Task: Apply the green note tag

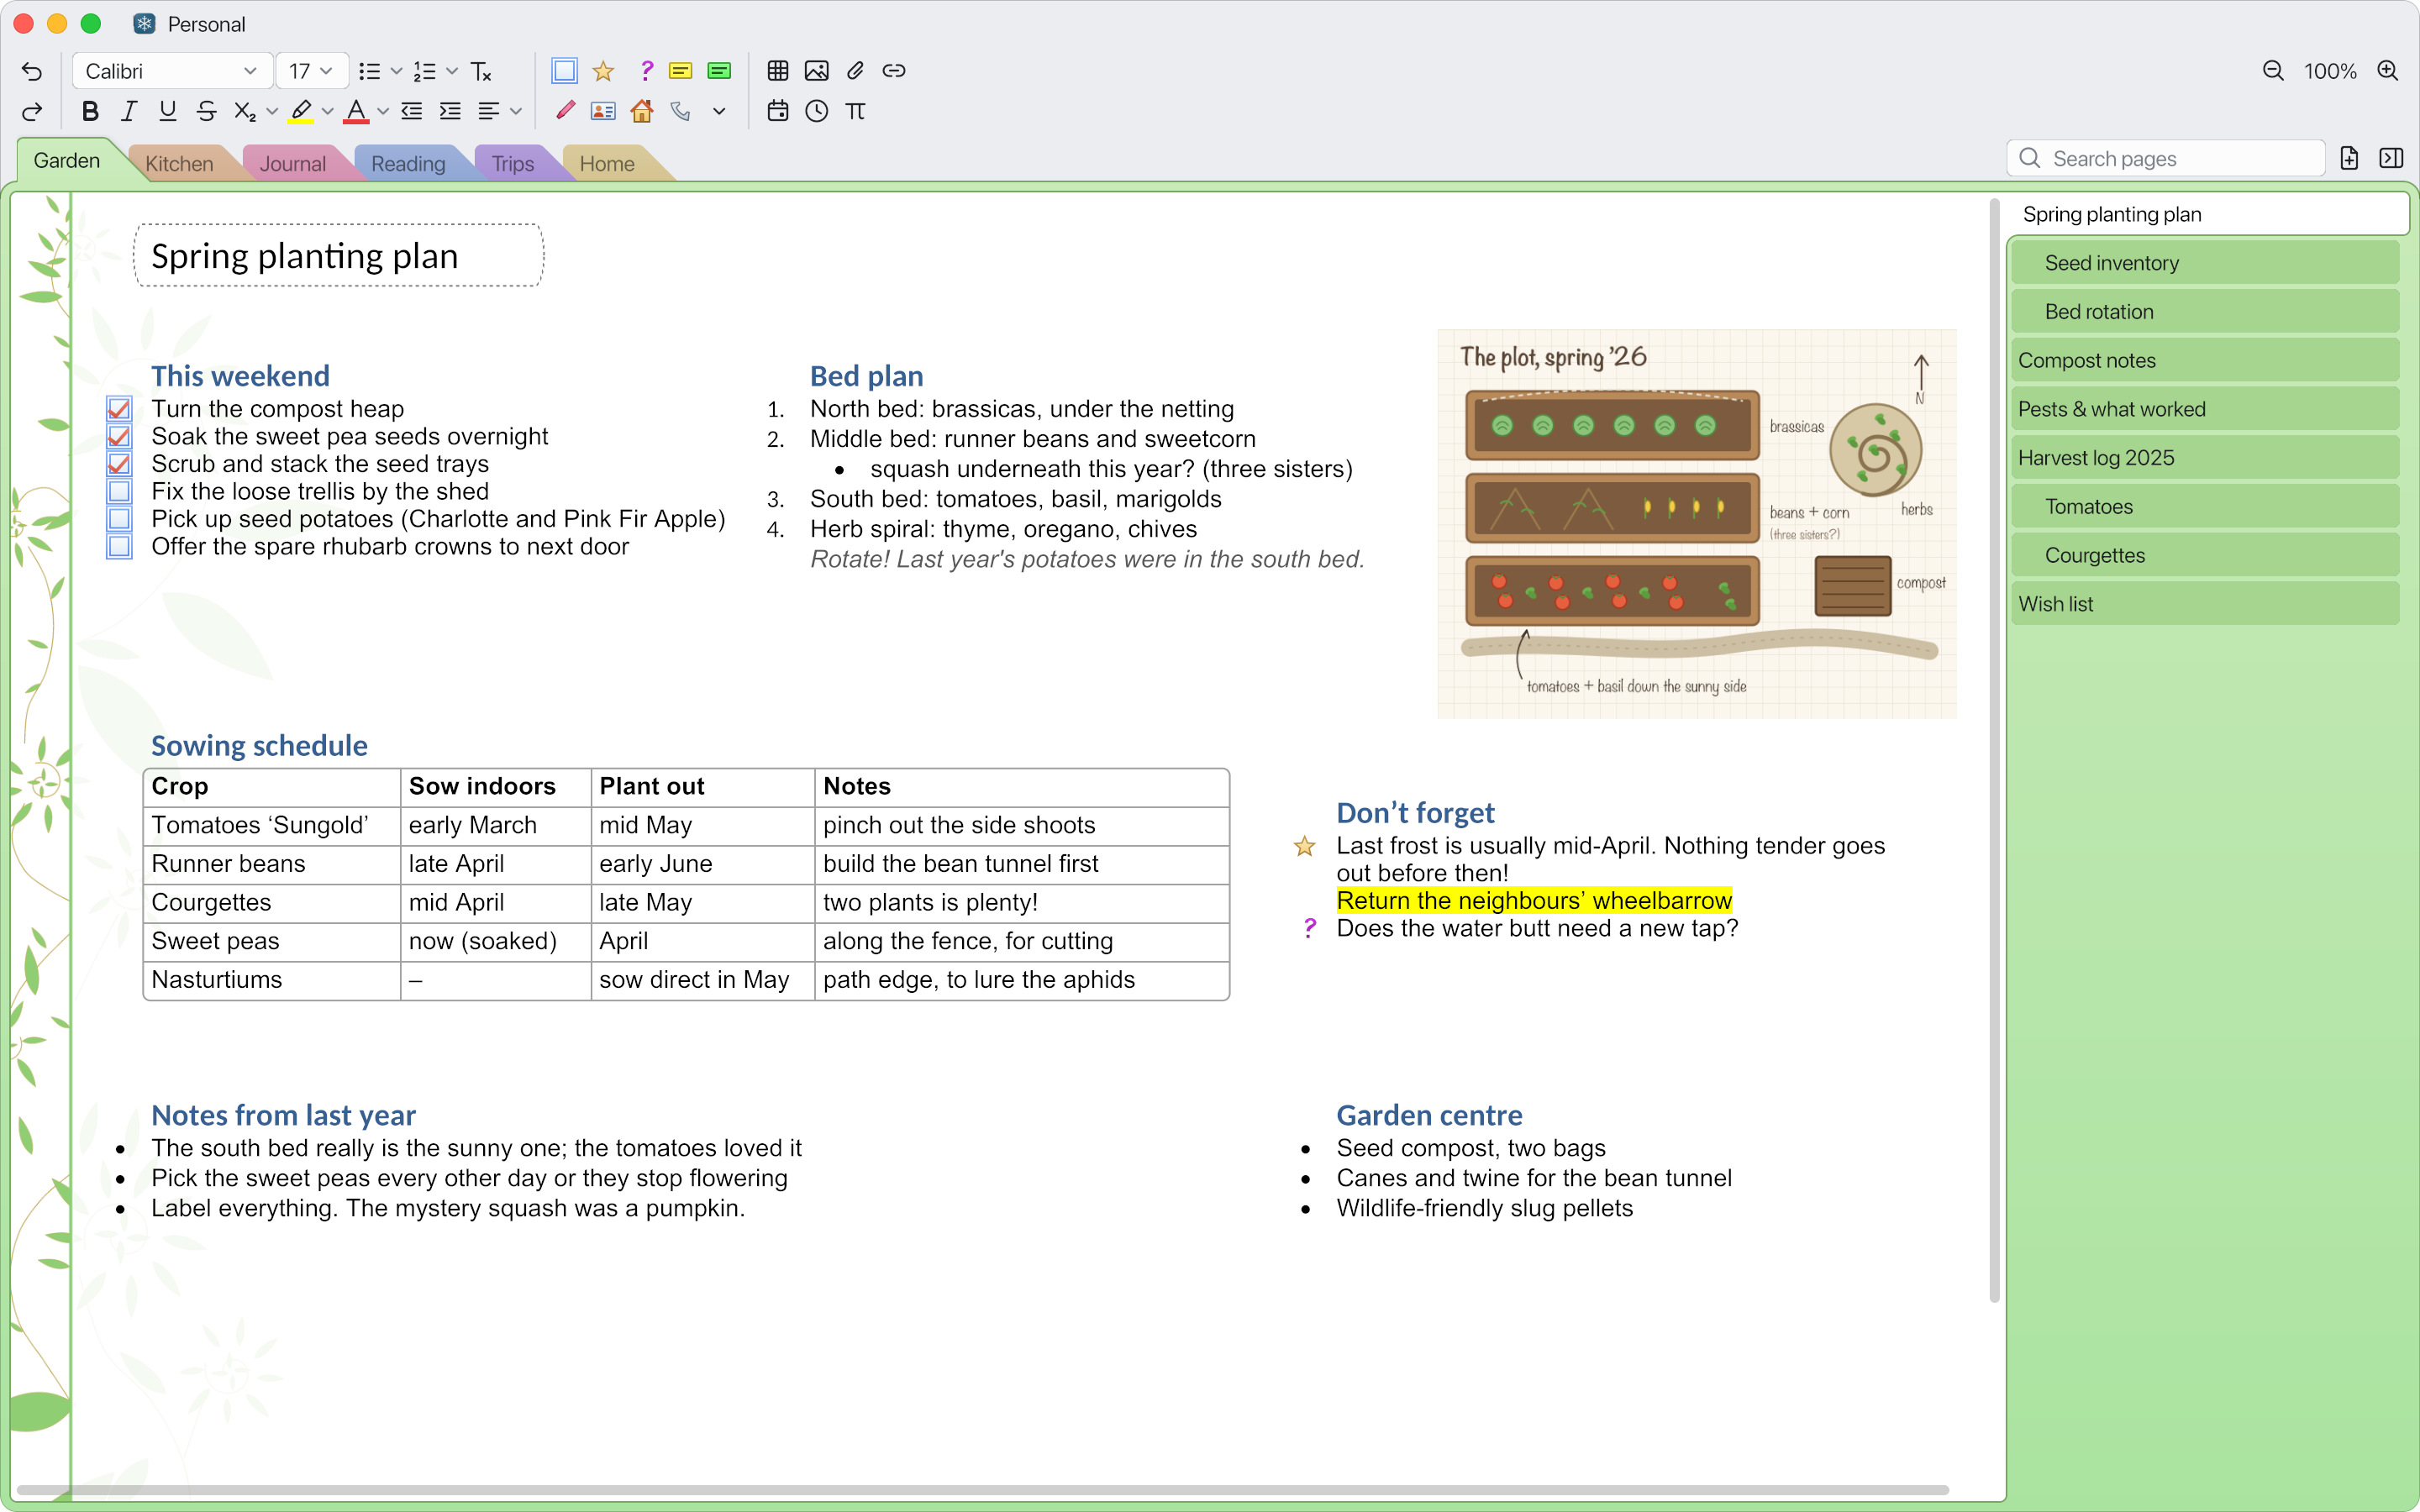Action: [x=719, y=71]
